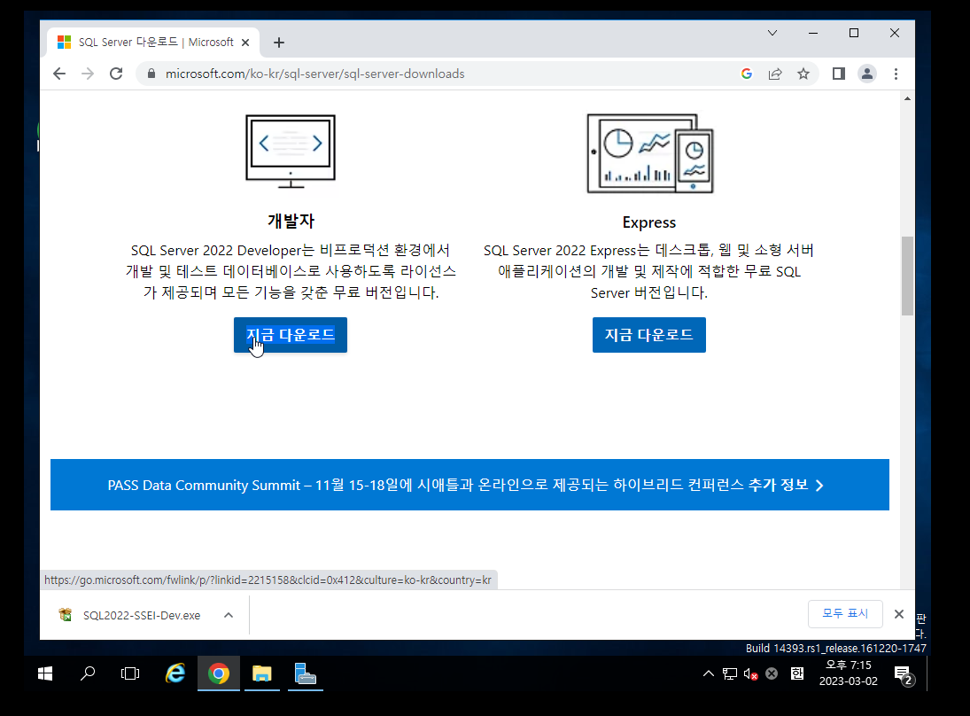Show hidden system tray icons
The width and height of the screenshot is (970, 716).
[x=709, y=674]
